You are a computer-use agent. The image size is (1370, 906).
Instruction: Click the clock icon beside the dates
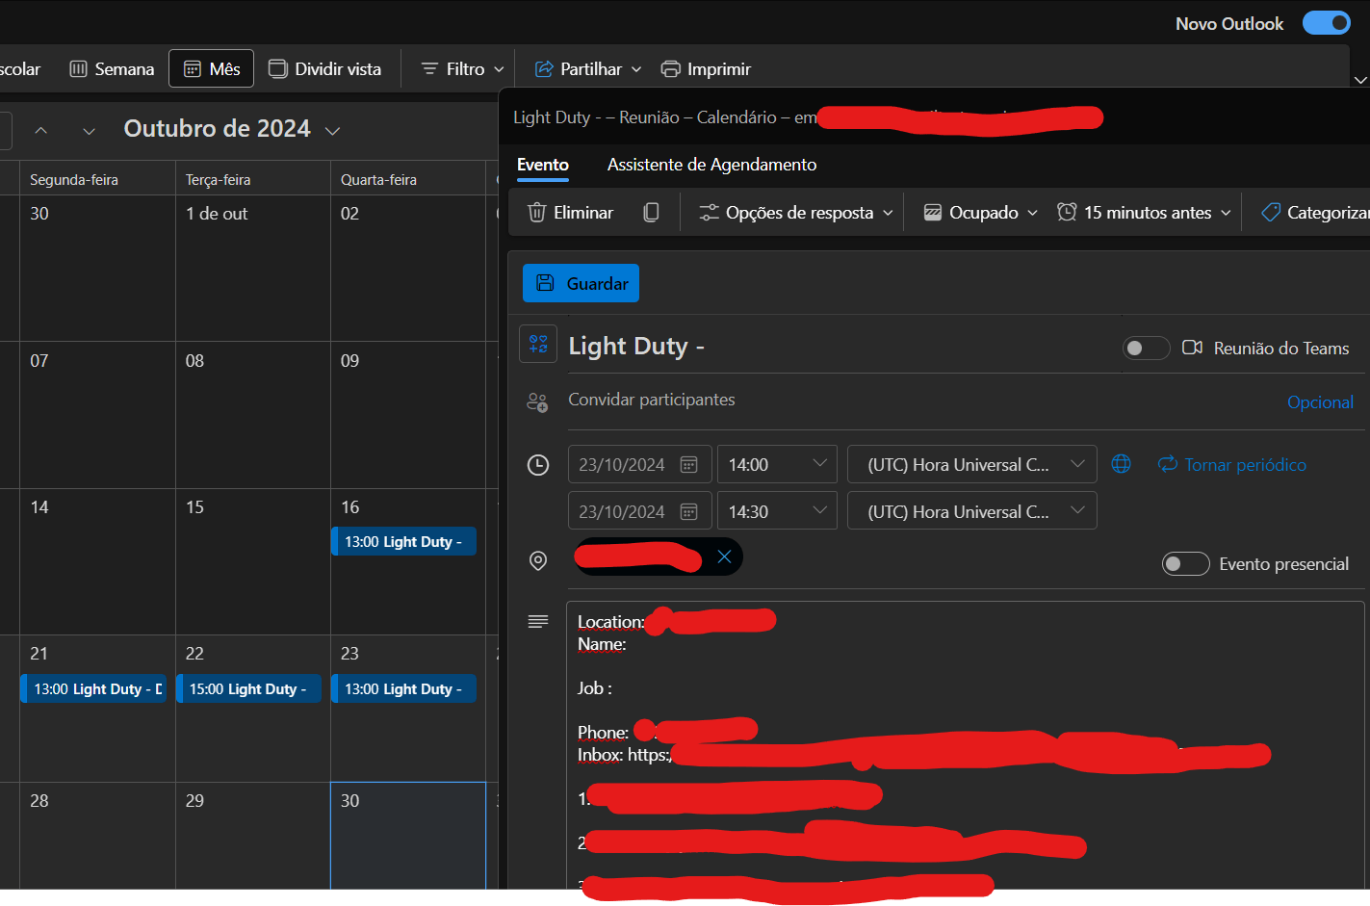[x=538, y=465]
